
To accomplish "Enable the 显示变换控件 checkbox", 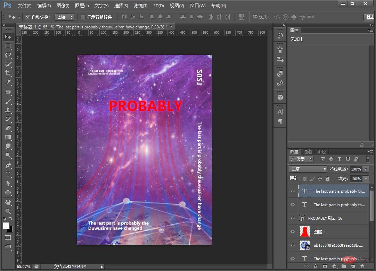I will tap(83, 17).
